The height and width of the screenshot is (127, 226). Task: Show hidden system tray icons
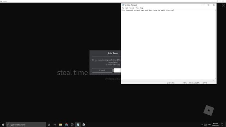(202, 125)
